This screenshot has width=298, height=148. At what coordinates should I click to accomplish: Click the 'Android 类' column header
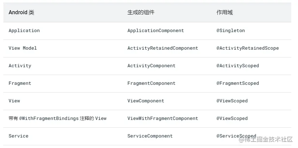tap(21, 13)
